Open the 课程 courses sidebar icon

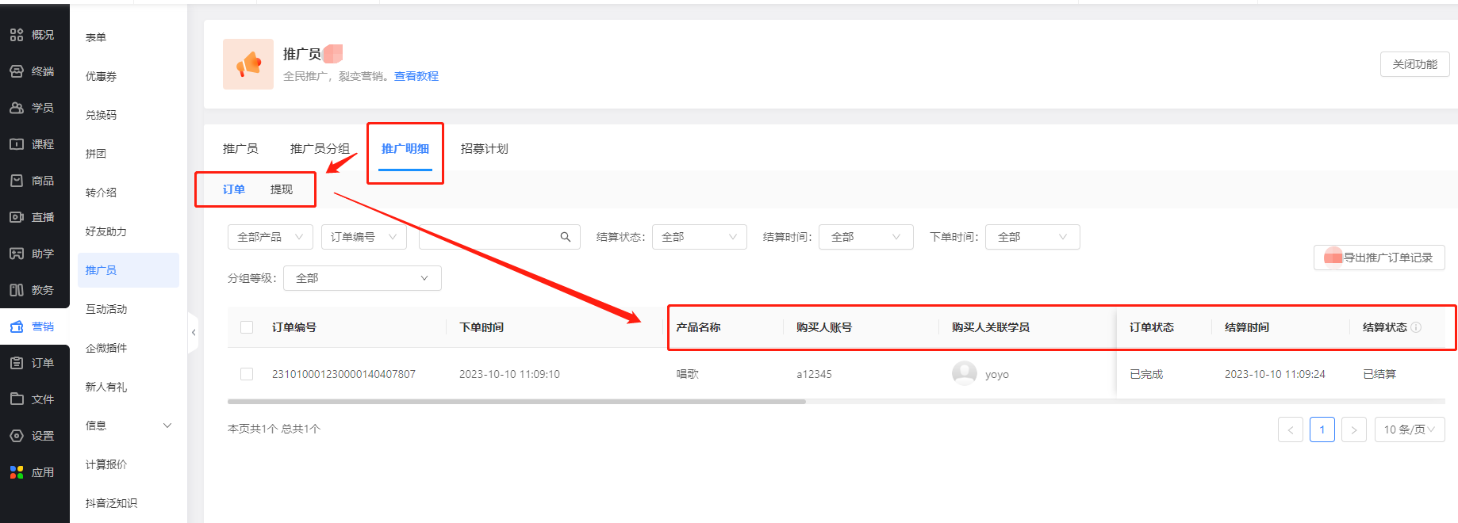pyautogui.click(x=17, y=144)
